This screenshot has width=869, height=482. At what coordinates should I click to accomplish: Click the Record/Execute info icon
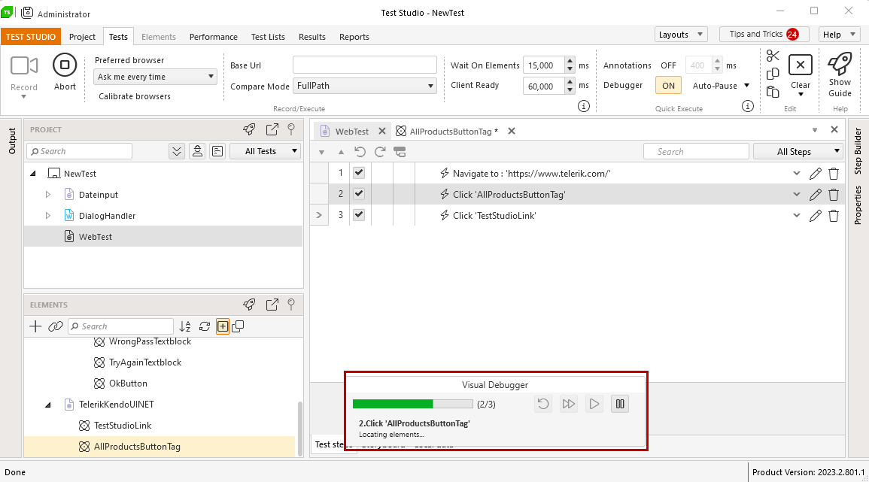coord(584,106)
